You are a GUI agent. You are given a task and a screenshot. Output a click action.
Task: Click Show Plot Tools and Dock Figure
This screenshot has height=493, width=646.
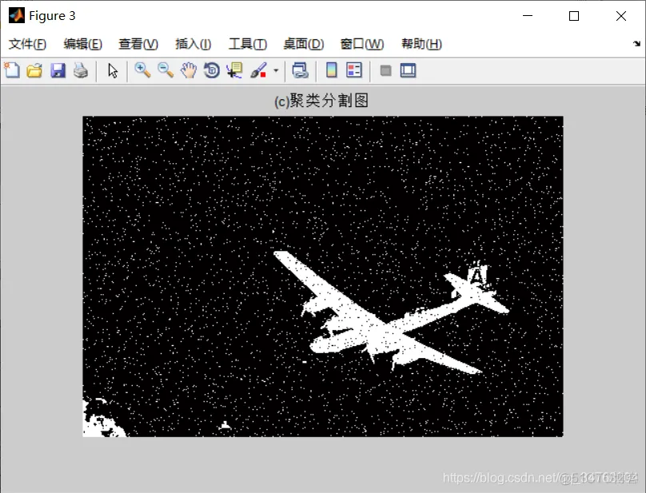(407, 70)
